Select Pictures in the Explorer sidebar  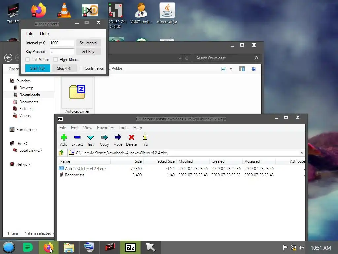(x=26, y=108)
